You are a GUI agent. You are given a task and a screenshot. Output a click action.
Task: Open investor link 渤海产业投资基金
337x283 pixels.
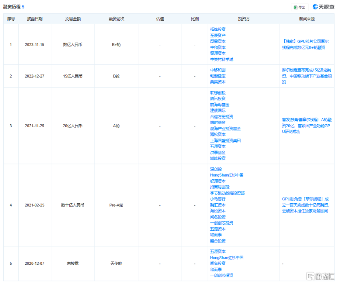coord(225,128)
